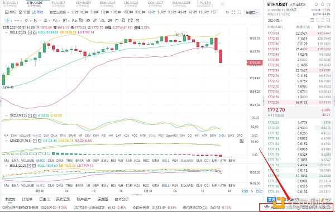Collapse the MACD(29,70,5) panel
The height and width of the screenshot is (212, 335).
6,141
